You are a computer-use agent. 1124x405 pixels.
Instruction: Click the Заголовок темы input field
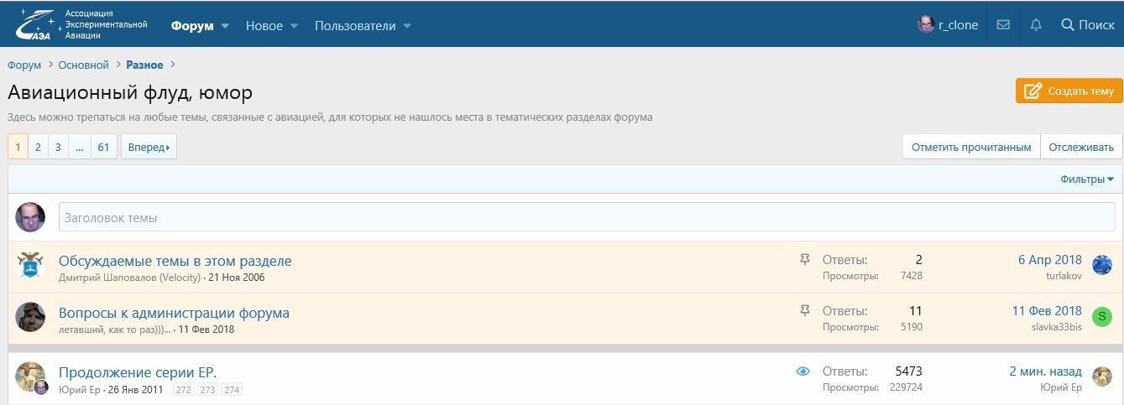pos(586,217)
